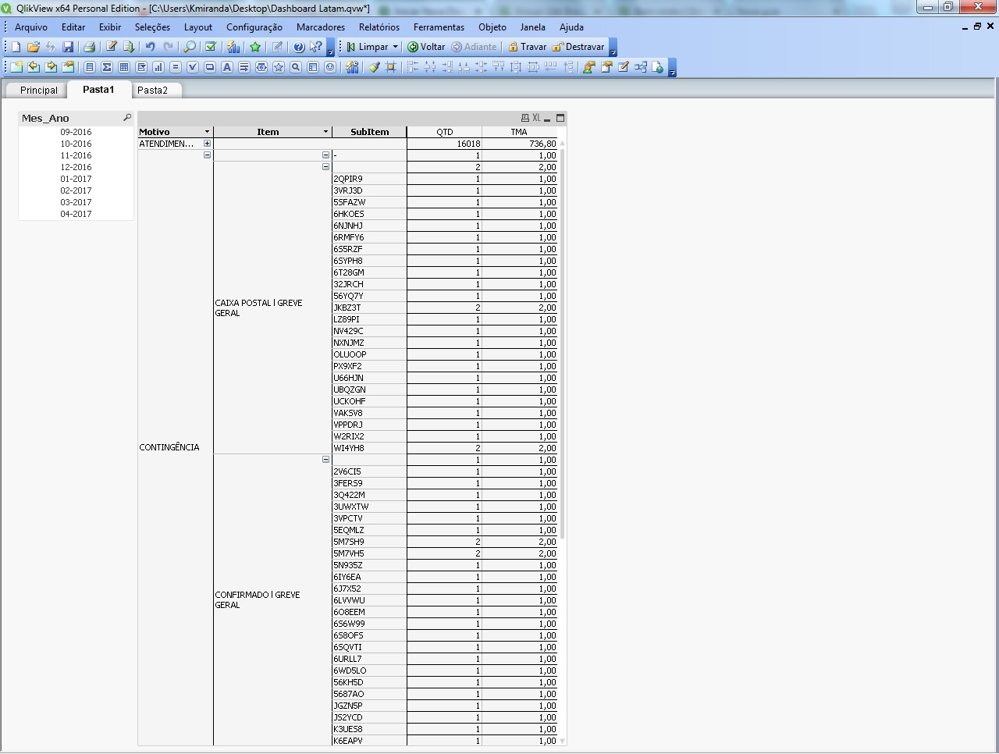Click the Voltar button
The height and width of the screenshot is (754, 999).
[x=426, y=47]
